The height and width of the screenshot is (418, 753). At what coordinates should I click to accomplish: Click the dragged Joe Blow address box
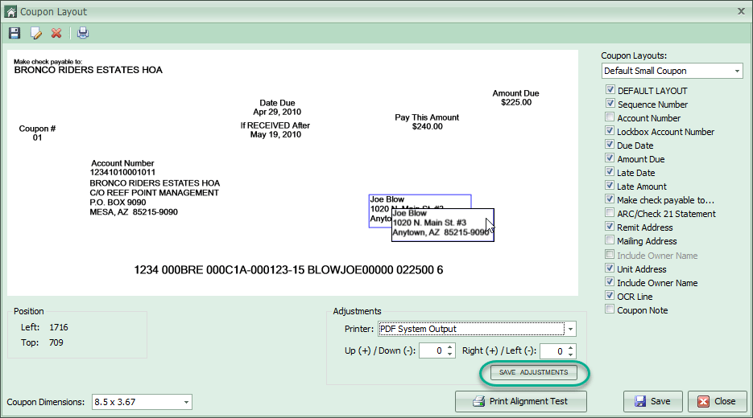click(442, 225)
